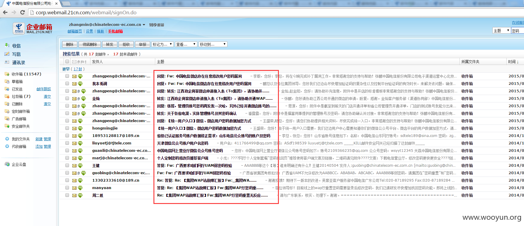Check the 金灿 email checkbox
This screenshot has width=524, height=226.
click(x=67, y=98)
